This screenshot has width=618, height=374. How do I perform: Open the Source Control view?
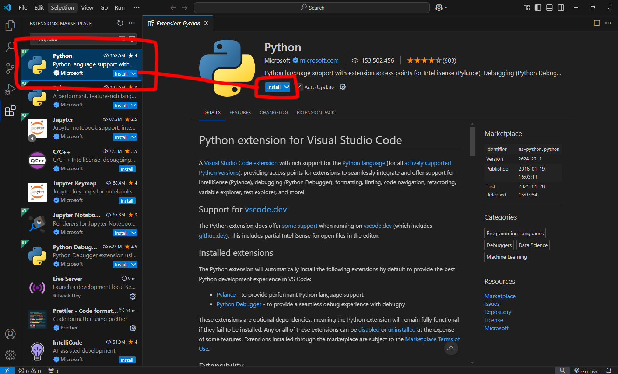pos(10,68)
